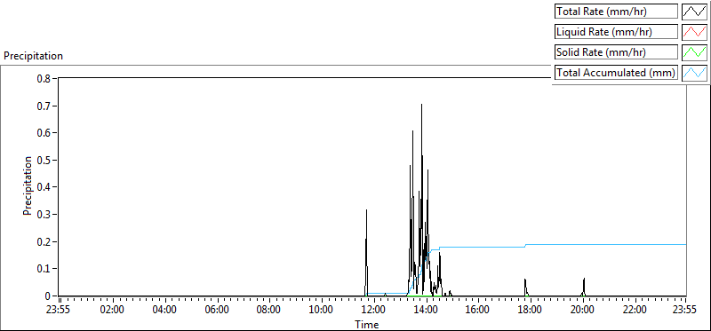Click the 0 y-axis minimum value
Image resolution: width=711 pixels, height=331 pixels.
pyautogui.click(x=47, y=296)
